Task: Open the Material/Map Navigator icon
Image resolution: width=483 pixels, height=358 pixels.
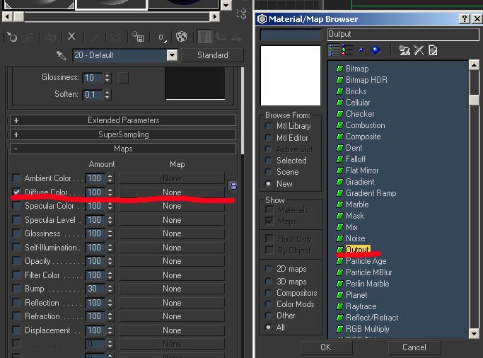Action: (241, 14)
